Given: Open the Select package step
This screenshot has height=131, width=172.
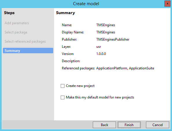Looking at the screenshot, I should tap(16, 32).
